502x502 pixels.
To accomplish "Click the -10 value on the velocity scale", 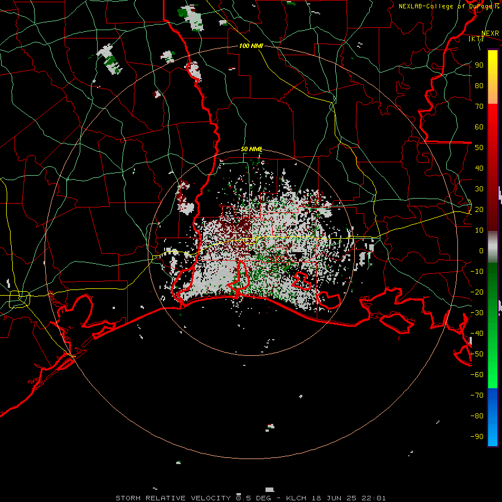I will point(477,272).
